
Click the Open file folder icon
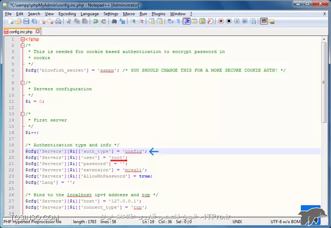pos(19,21)
